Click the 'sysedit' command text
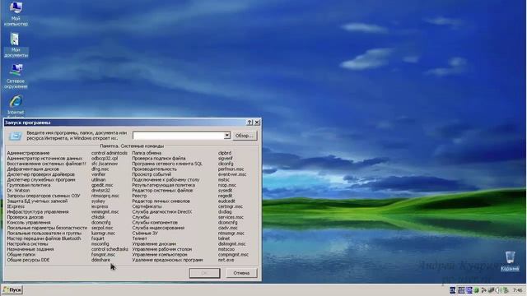 [225, 190]
